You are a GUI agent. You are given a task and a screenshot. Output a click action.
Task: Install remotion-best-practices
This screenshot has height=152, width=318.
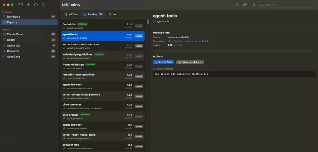(x=139, y=76)
